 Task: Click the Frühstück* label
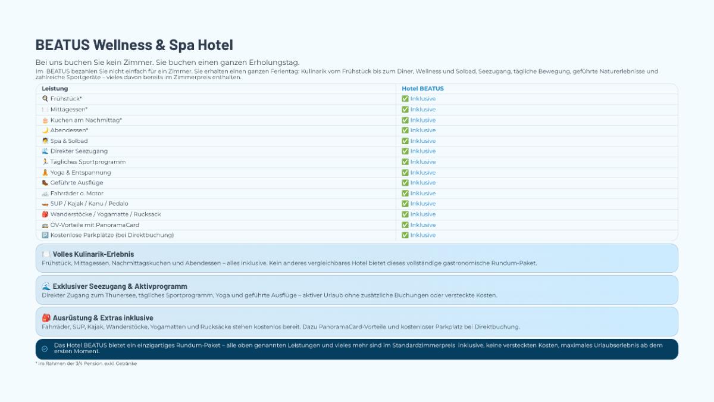tap(66, 99)
